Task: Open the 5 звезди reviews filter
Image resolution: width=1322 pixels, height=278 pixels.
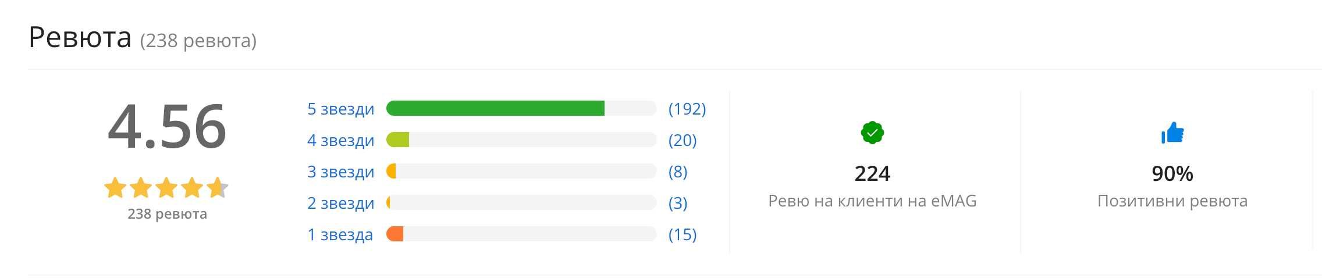Action: click(x=341, y=109)
